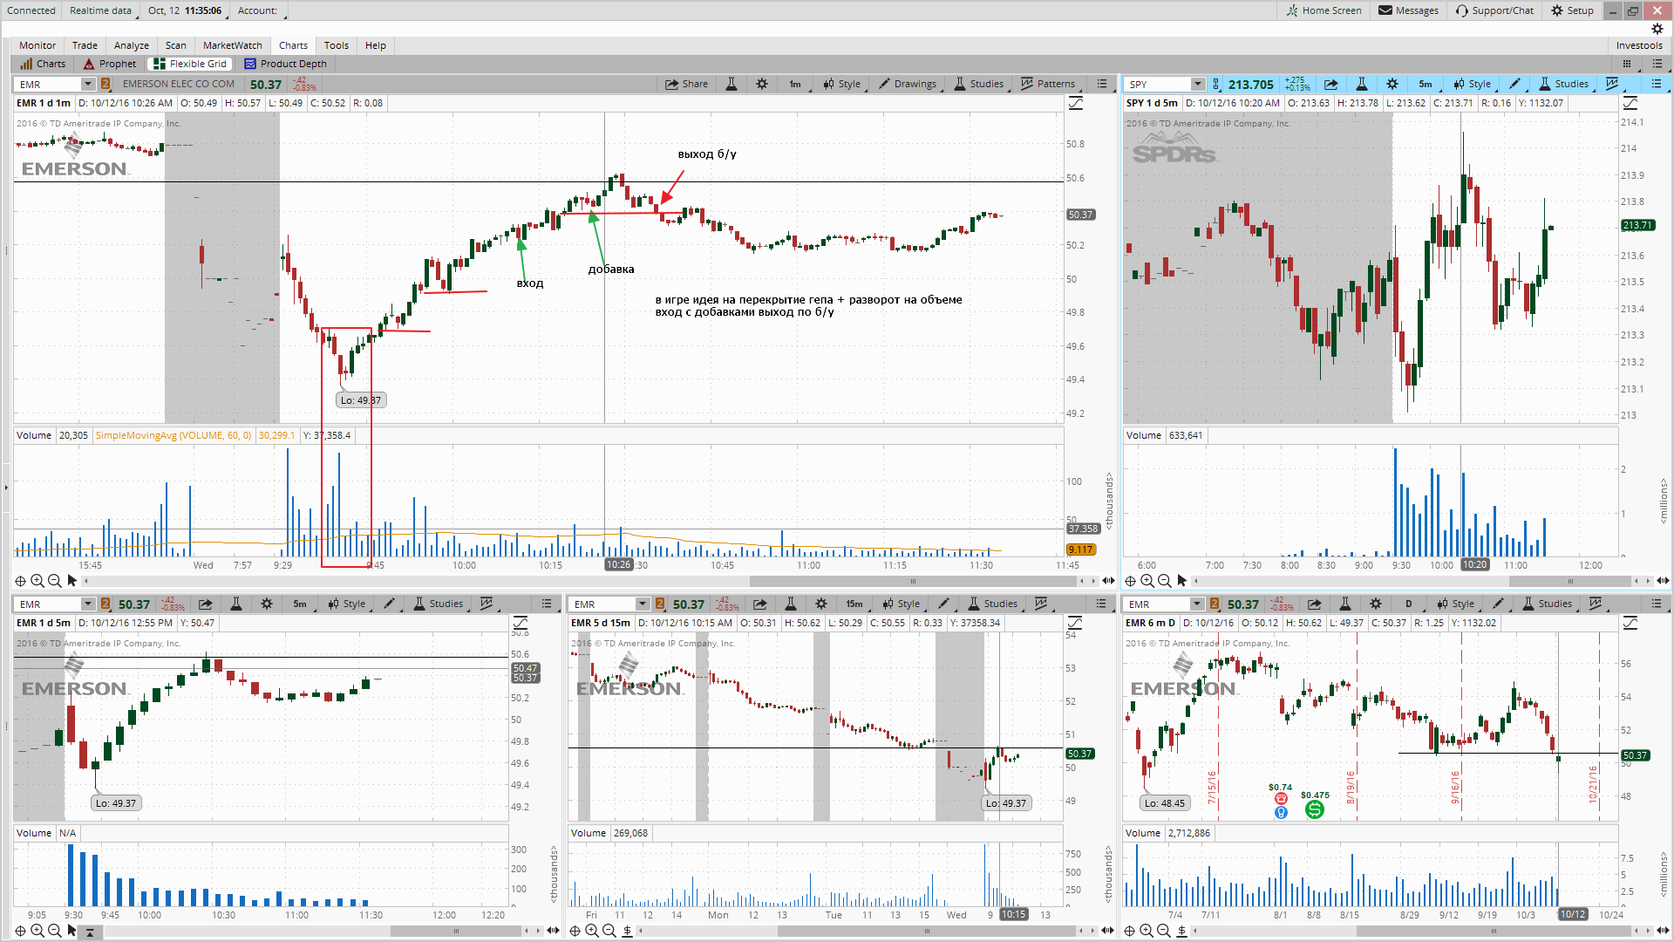The width and height of the screenshot is (1674, 942).
Task: Open Messages
Action: pyautogui.click(x=1408, y=10)
